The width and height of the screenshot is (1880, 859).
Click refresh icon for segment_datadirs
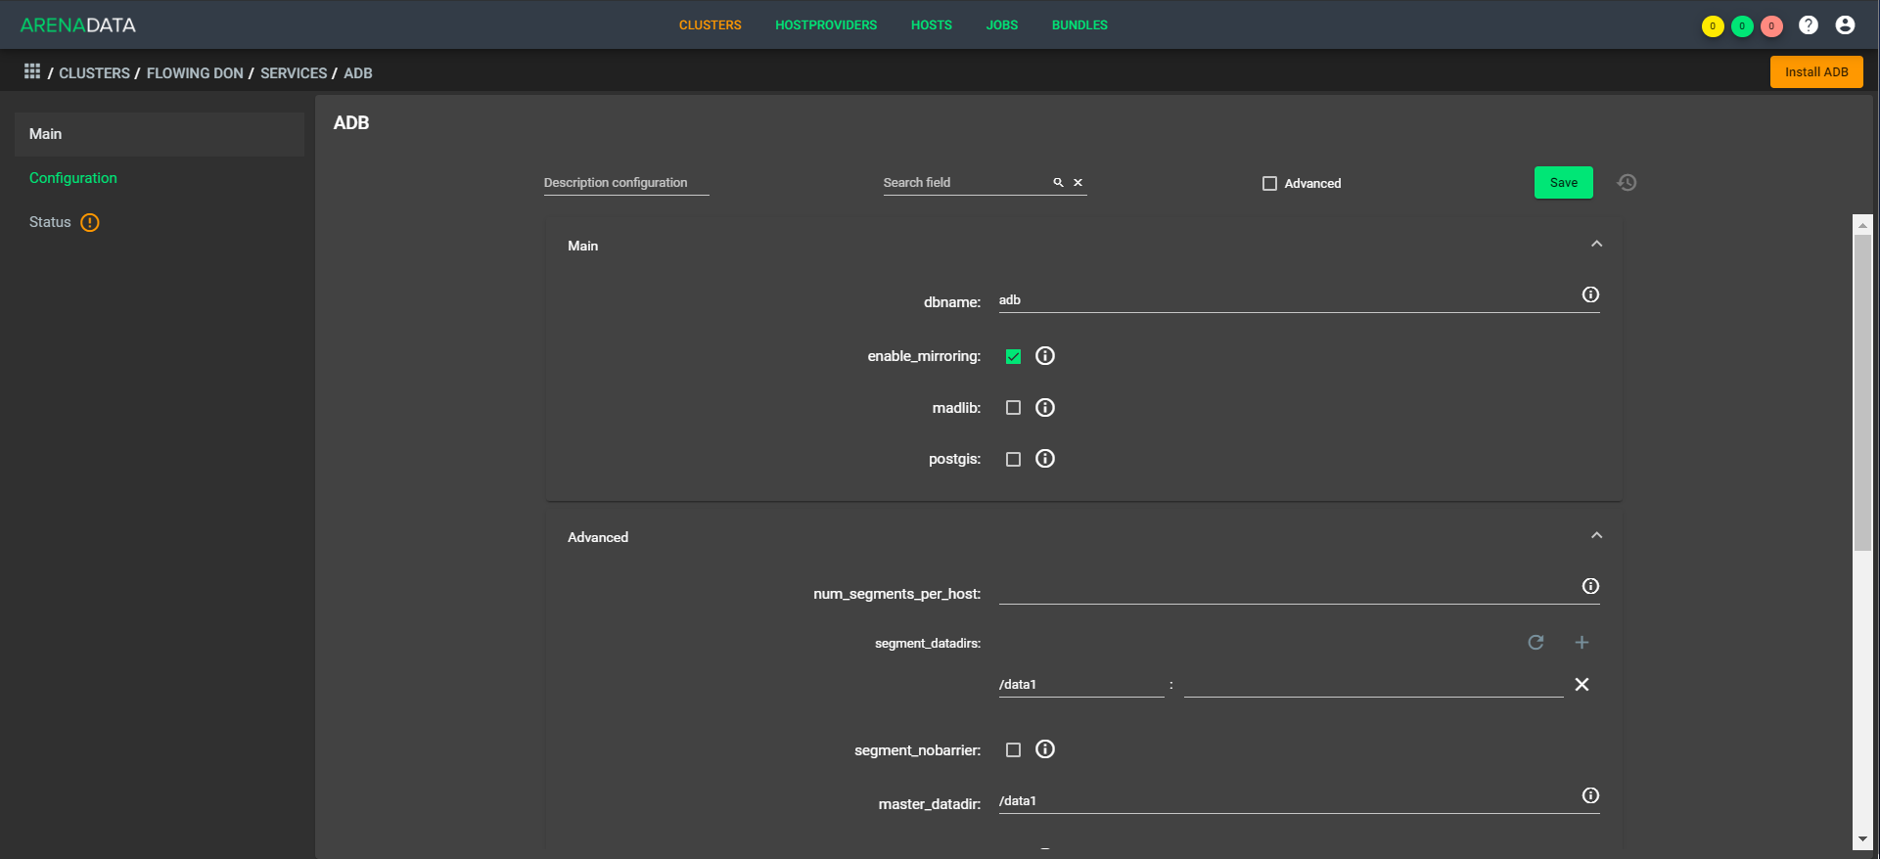pyautogui.click(x=1536, y=643)
